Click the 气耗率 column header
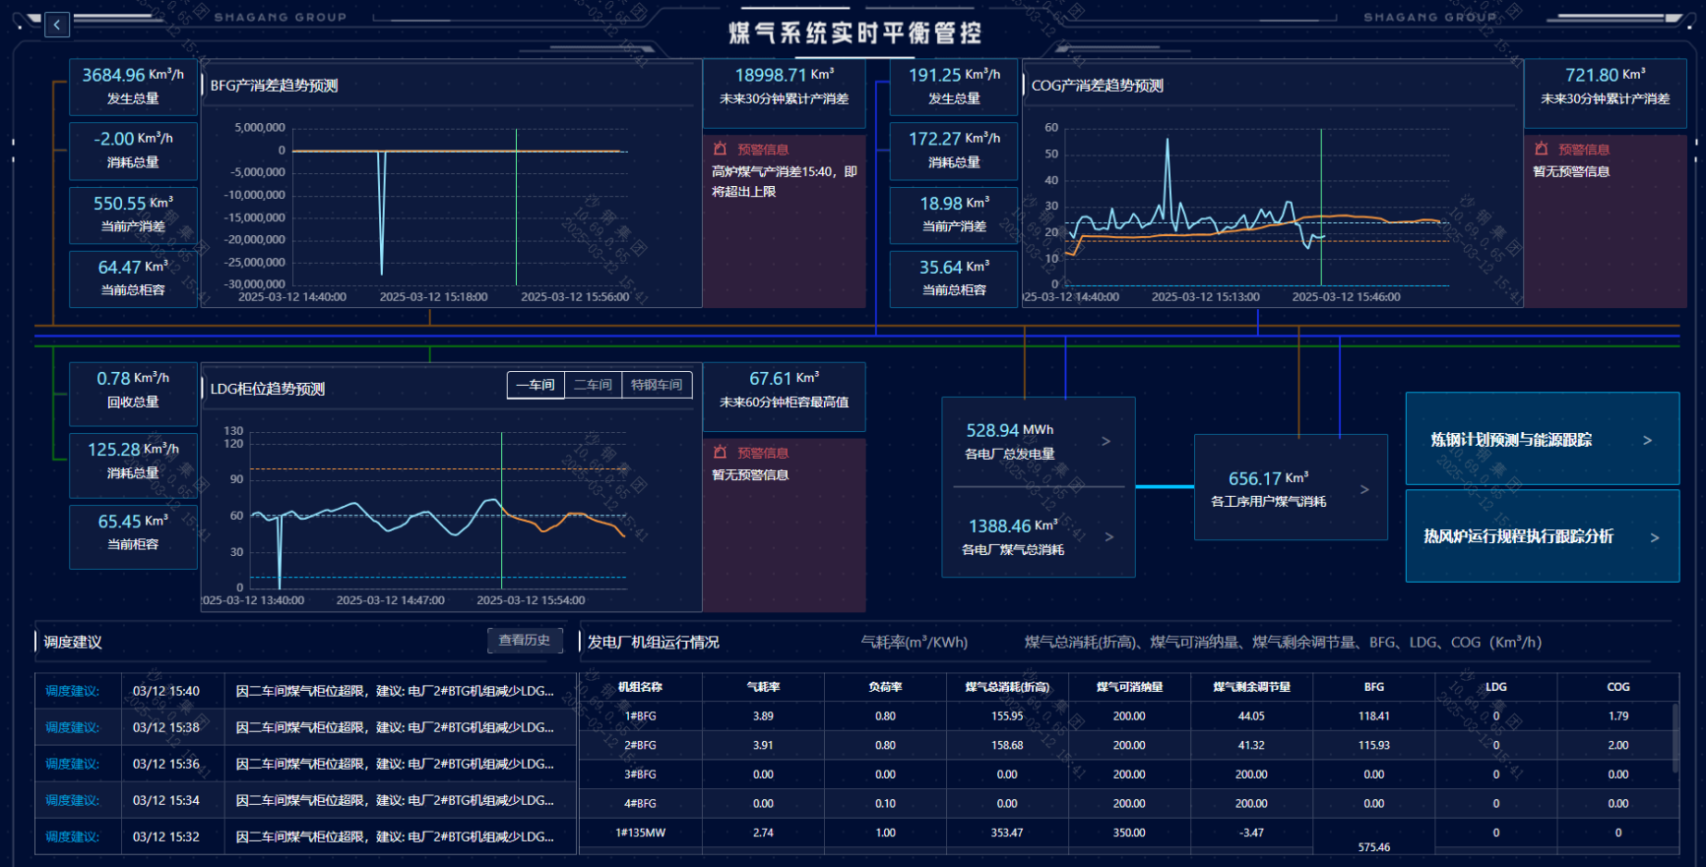Image resolution: width=1706 pixels, height=867 pixels. (763, 687)
